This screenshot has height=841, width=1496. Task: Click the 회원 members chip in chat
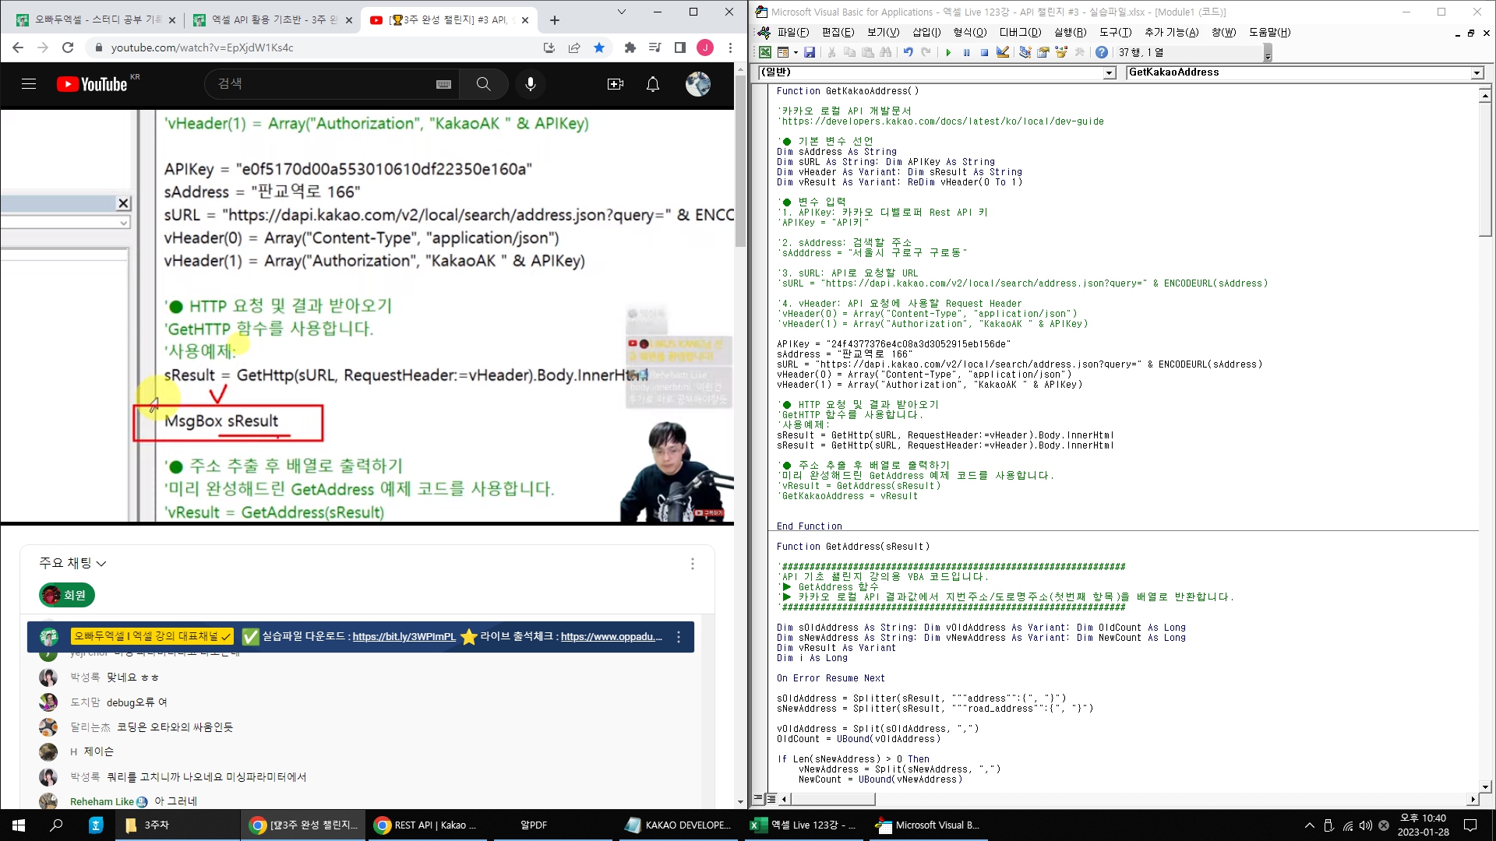tap(67, 595)
